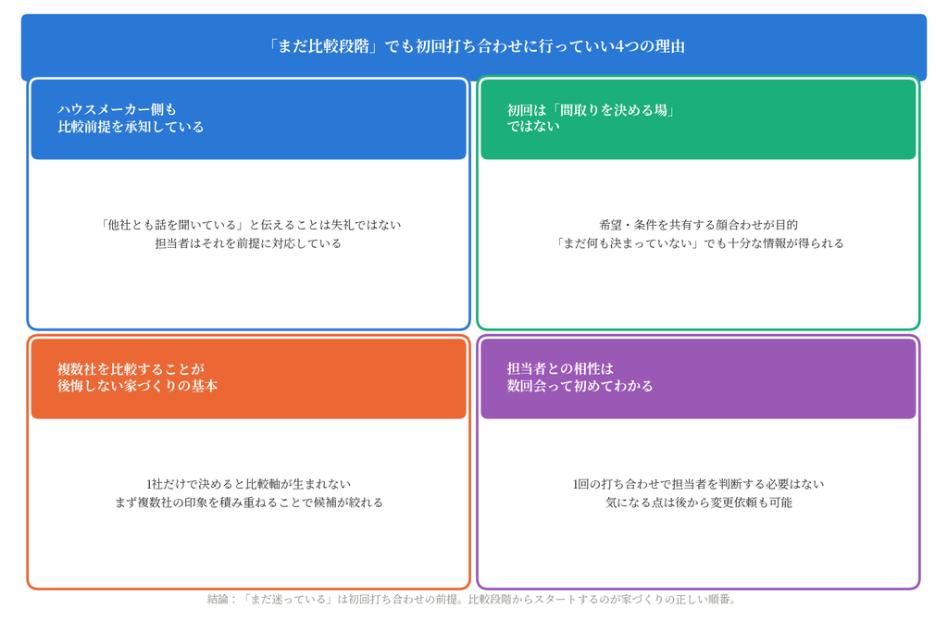Viewport: 948px width, 633px height.
Task: Select the green header 初回は「間取りを決める場」ではない
Action: click(x=698, y=119)
